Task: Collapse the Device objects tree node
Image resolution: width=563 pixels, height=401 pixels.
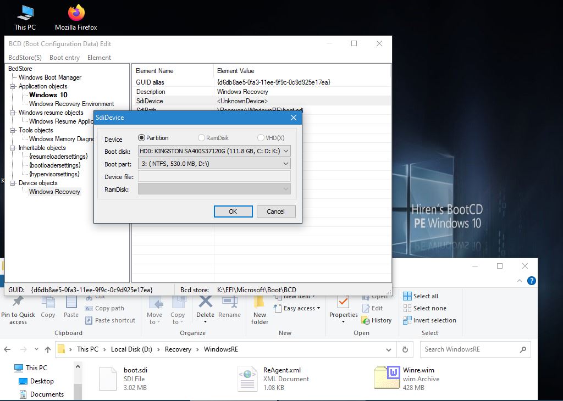Action: 12,183
